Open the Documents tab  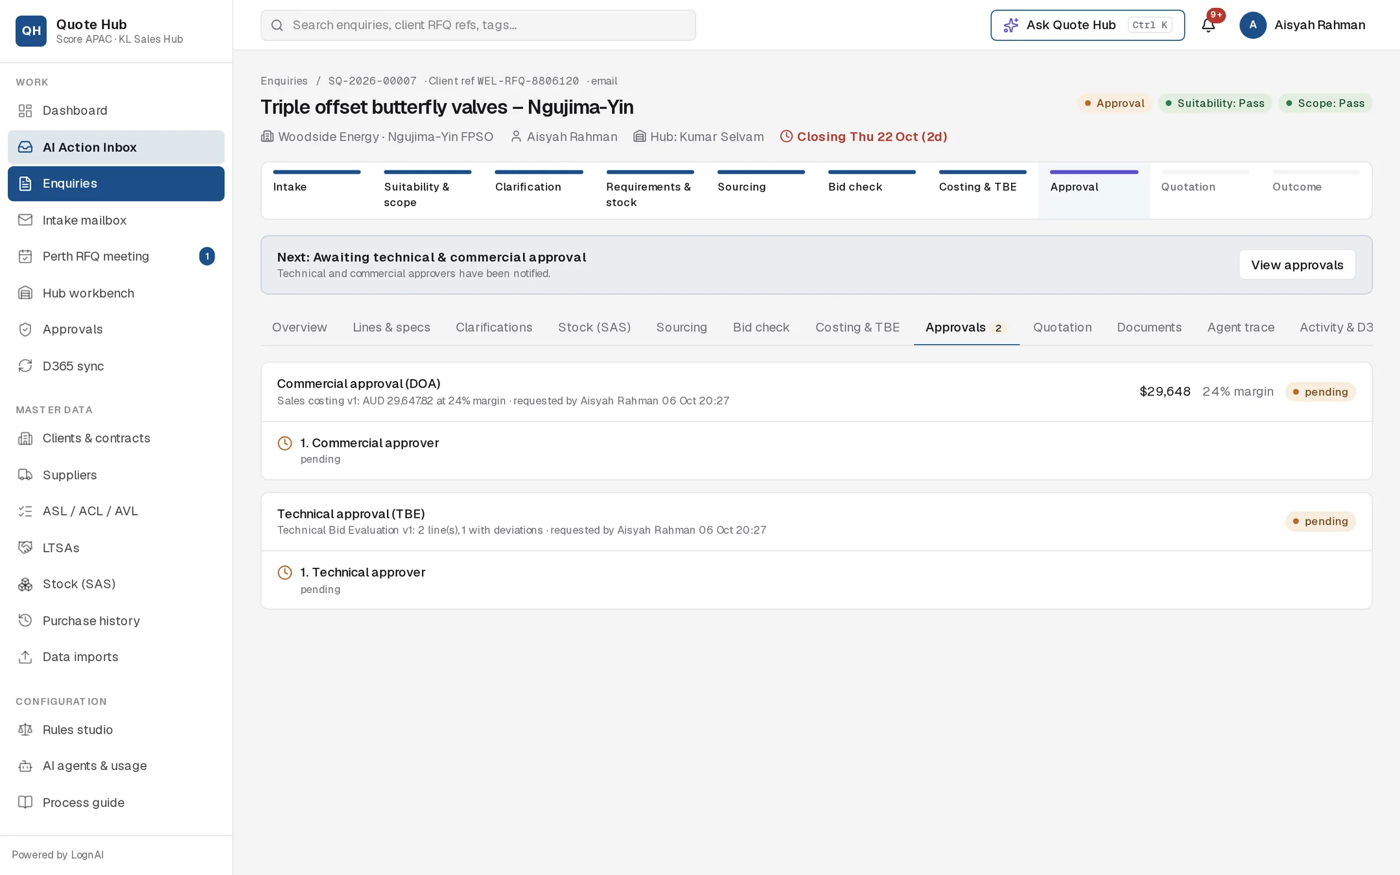[1149, 327]
